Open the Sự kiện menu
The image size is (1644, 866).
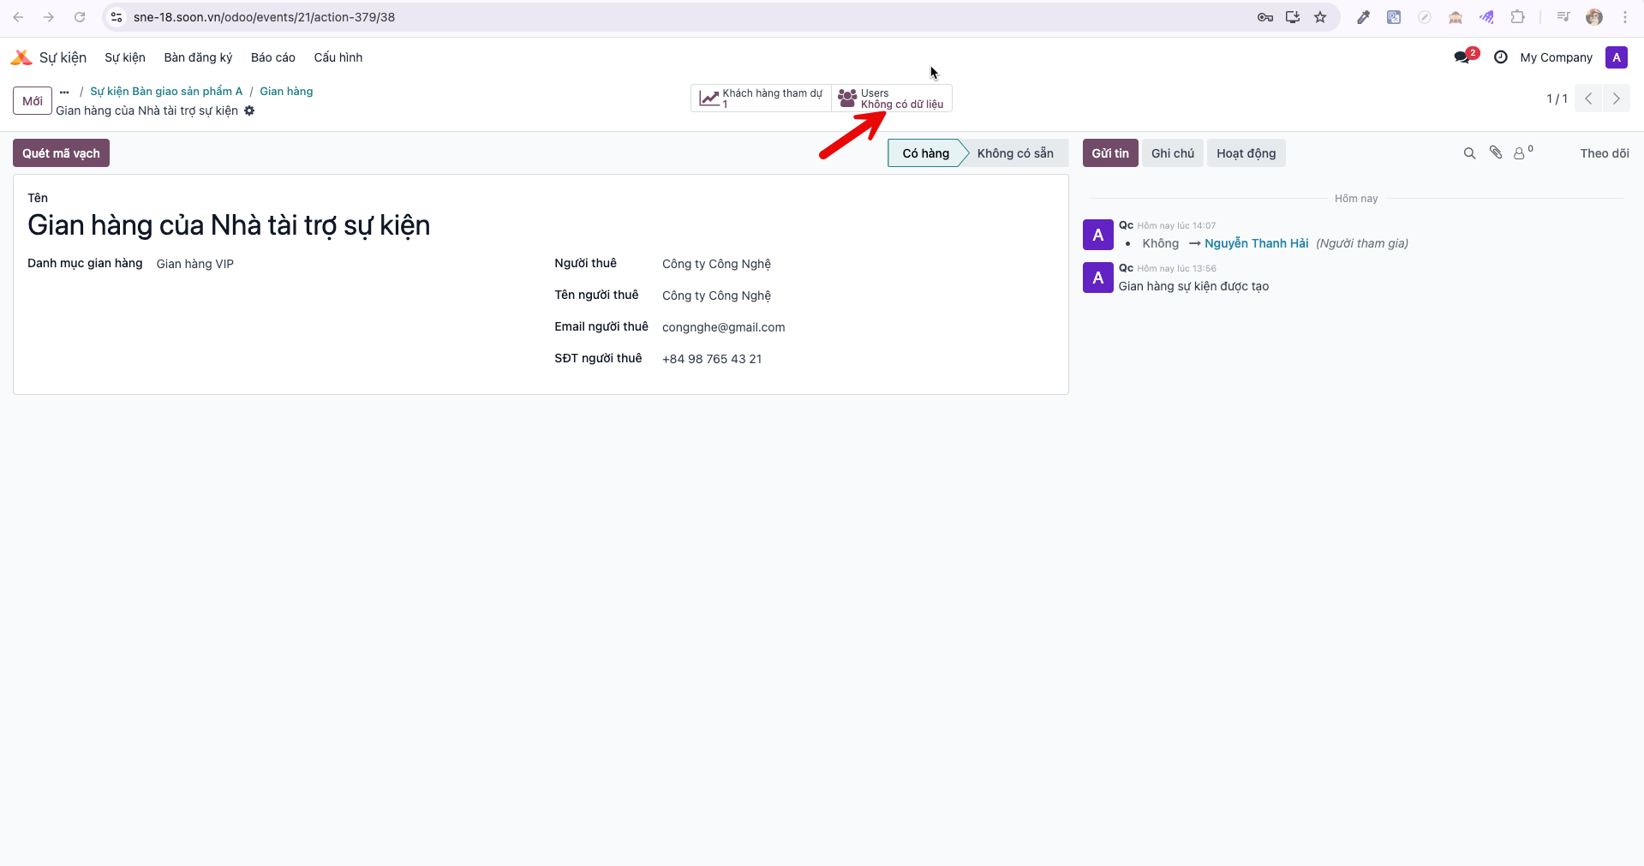click(125, 57)
